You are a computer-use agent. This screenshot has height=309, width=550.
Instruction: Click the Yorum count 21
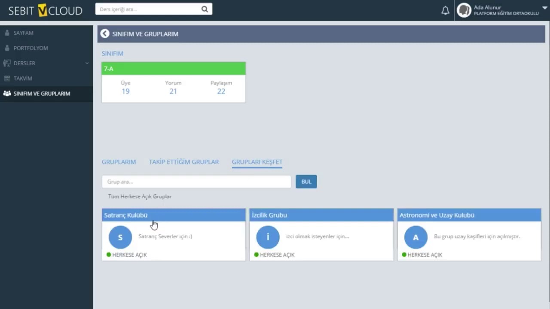coord(173,91)
